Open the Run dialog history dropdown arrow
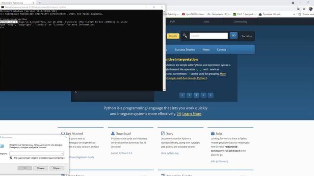The width and height of the screenshot is (314, 176). (x=62, y=154)
